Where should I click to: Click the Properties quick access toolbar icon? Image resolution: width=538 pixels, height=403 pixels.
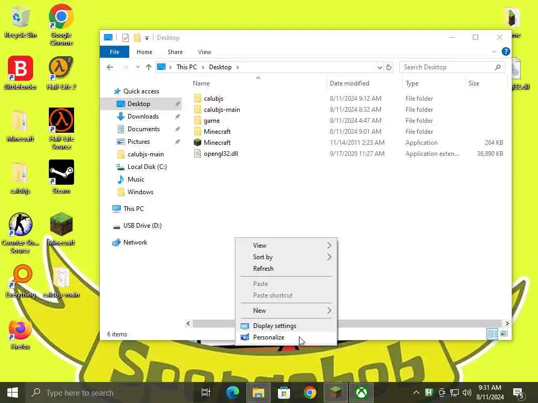pyautogui.click(x=125, y=38)
